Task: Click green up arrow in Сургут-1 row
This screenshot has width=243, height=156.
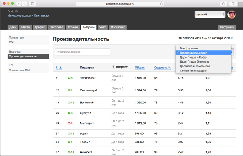Action: (x=69, y=113)
